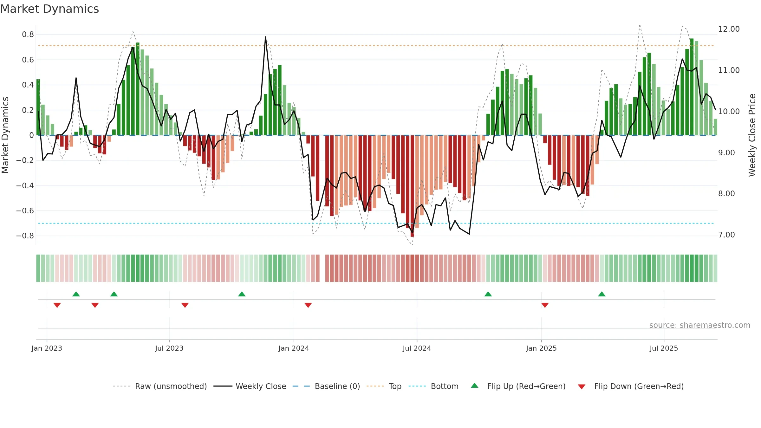This screenshot has height=428, width=761.
Task: Click the darkest red heatmap cell near Jul 2024
Action: (412, 268)
